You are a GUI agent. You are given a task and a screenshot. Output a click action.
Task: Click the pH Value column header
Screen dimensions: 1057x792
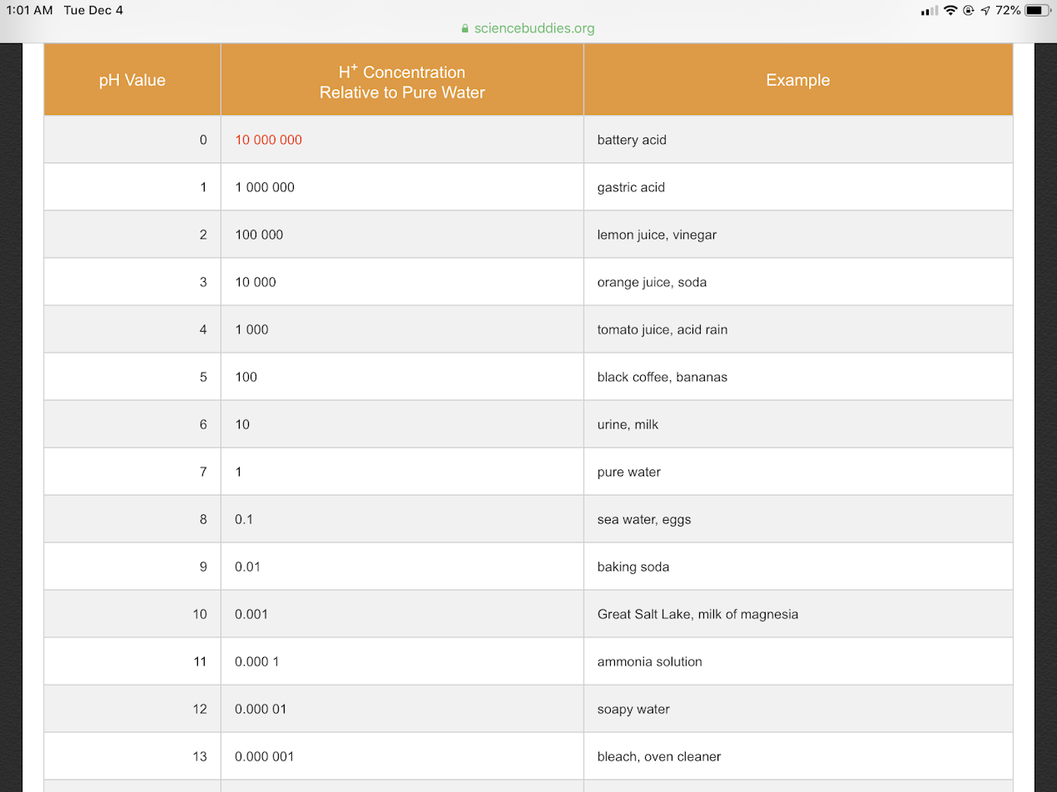pyautogui.click(x=132, y=80)
